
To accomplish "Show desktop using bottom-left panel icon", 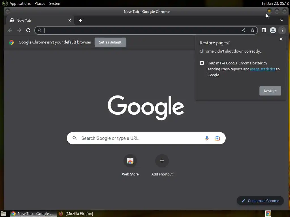I will (3, 214).
